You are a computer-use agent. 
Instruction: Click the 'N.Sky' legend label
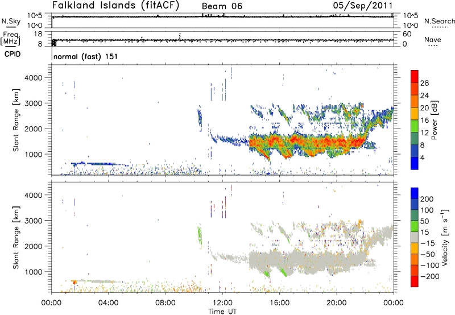[11, 21]
